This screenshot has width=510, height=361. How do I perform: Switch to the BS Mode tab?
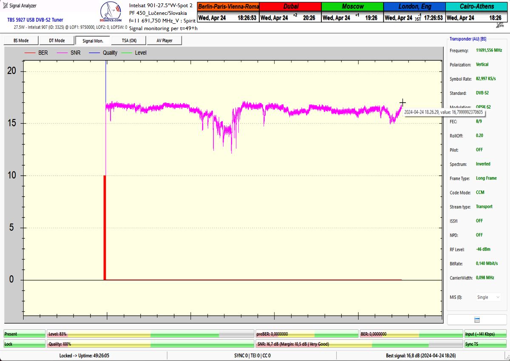tap(21, 40)
